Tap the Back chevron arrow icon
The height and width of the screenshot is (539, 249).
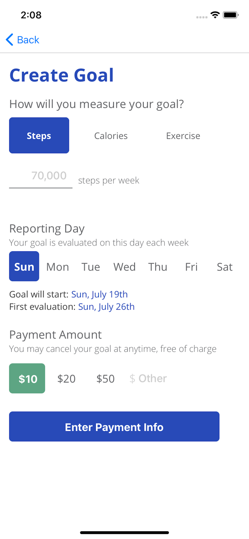click(9, 40)
